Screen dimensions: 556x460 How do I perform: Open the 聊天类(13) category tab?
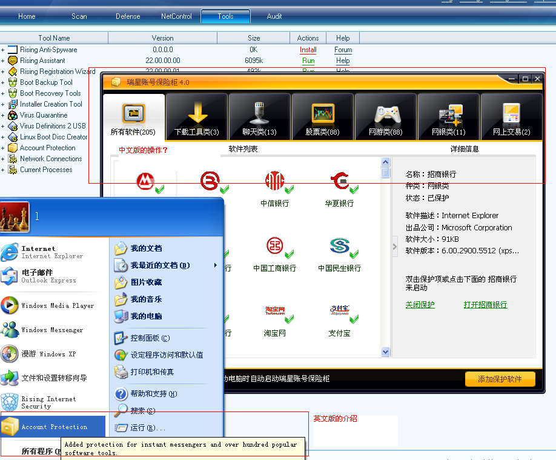(260, 117)
